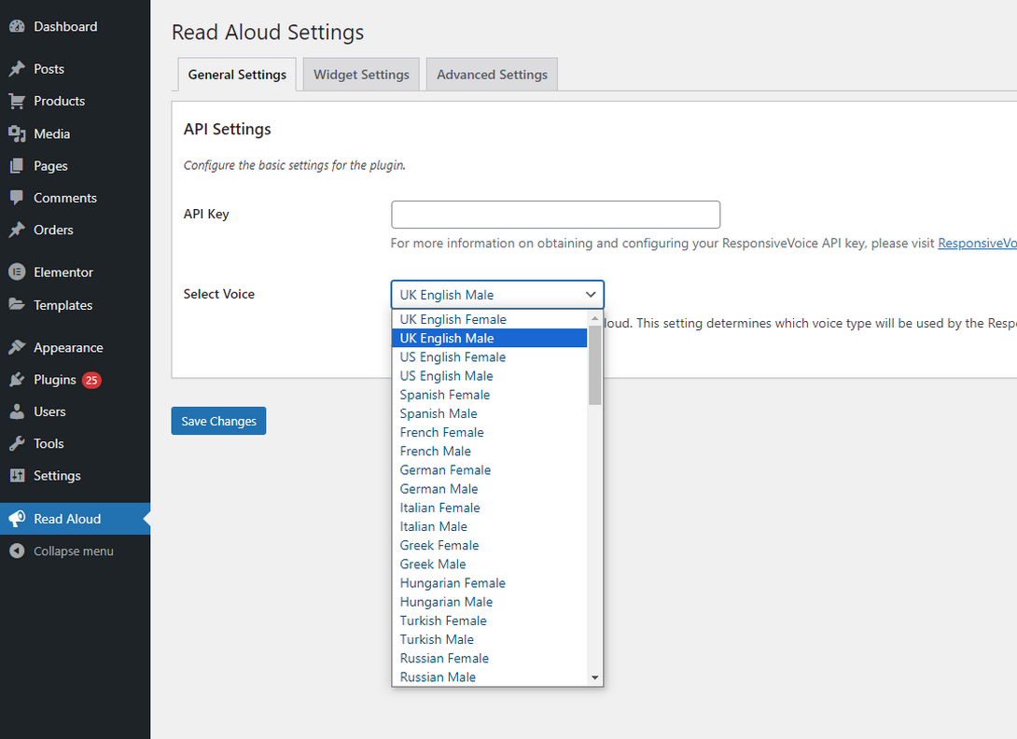The width and height of the screenshot is (1017, 739).
Task: Select the Appearance paintbrush icon
Action: click(19, 346)
